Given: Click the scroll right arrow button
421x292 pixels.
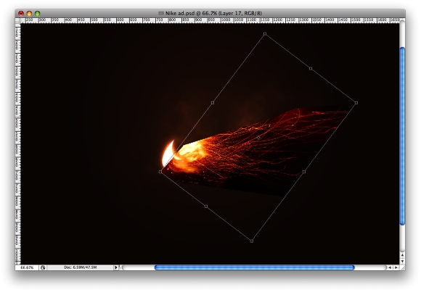Looking at the screenshot, I should click(x=396, y=267).
